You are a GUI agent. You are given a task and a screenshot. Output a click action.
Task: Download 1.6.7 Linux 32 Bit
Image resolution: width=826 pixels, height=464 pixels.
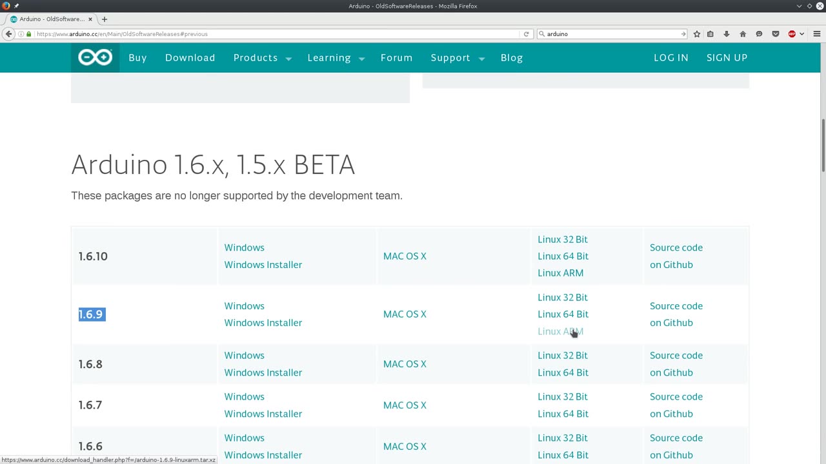563,397
